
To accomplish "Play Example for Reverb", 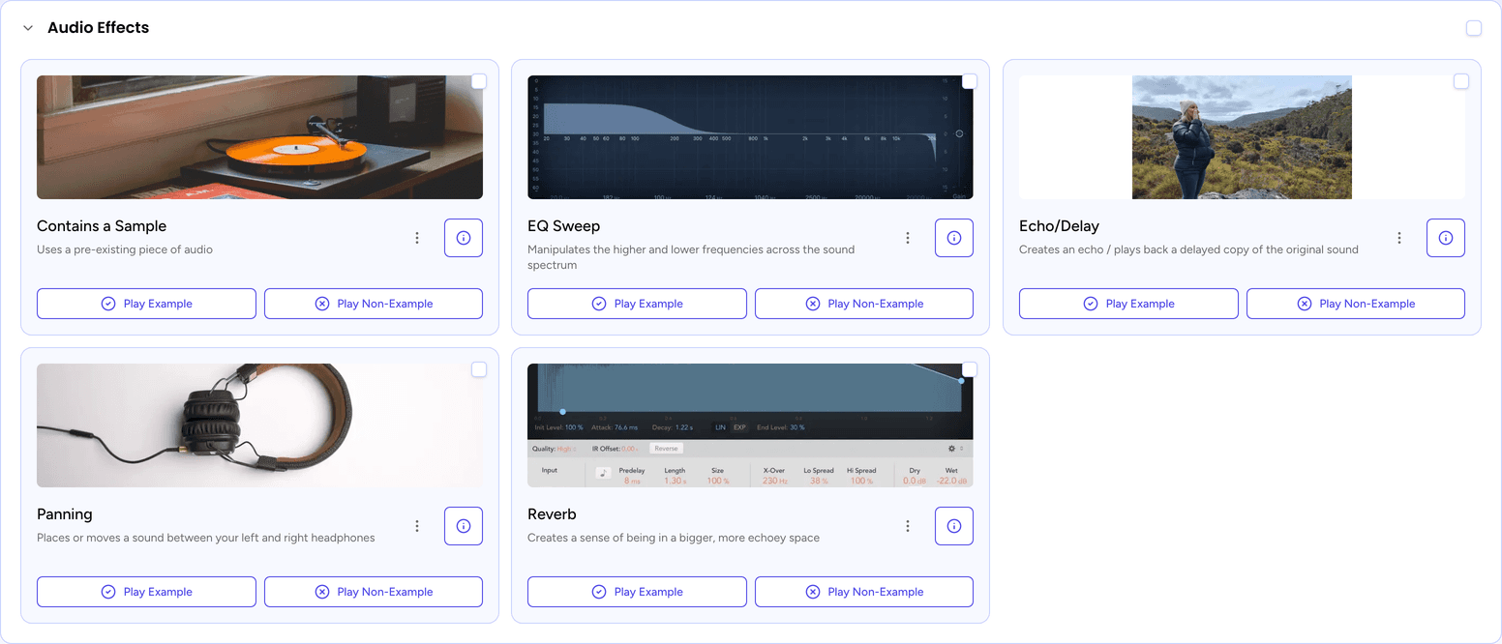I will [637, 592].
